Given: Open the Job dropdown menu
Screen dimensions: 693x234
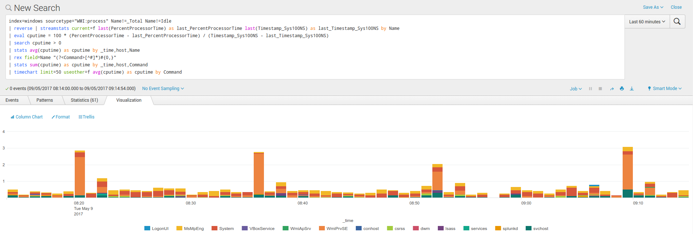Looking at the screenshot, I should pyautogui.click(x=576, y=89).
